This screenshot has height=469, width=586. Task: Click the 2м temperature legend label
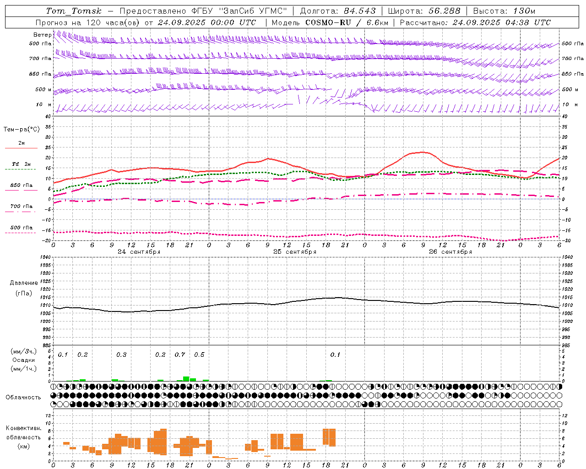[x=22, y=143]
